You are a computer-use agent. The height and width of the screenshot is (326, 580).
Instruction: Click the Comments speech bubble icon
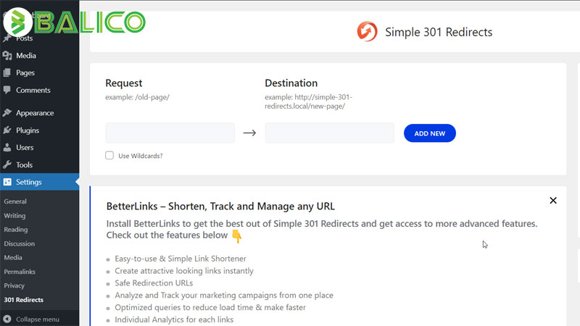(x=7, y=90)
